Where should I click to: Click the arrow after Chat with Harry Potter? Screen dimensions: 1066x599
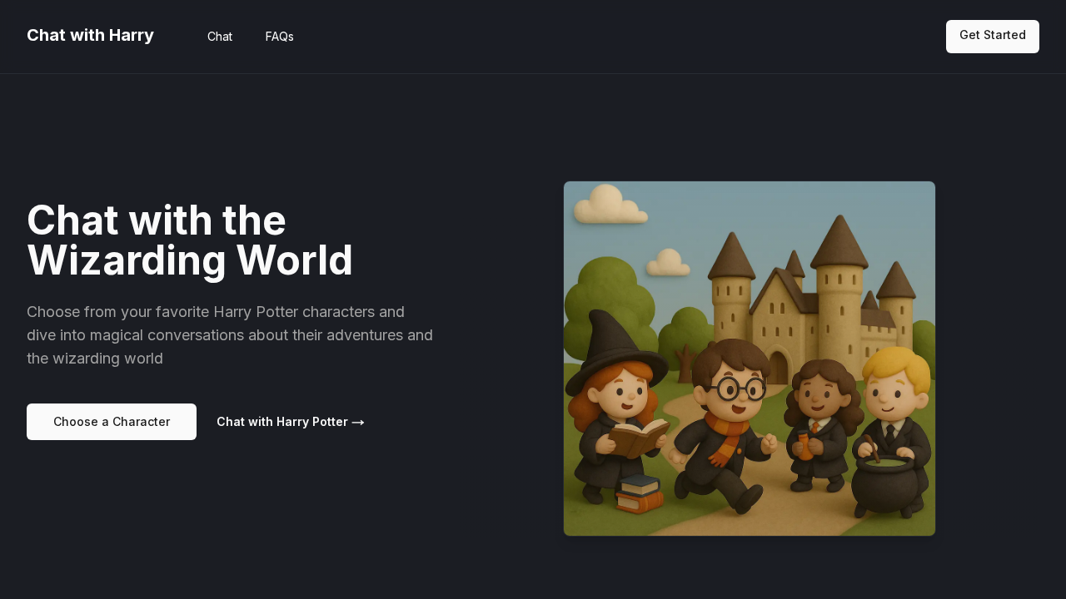(358, 423)
